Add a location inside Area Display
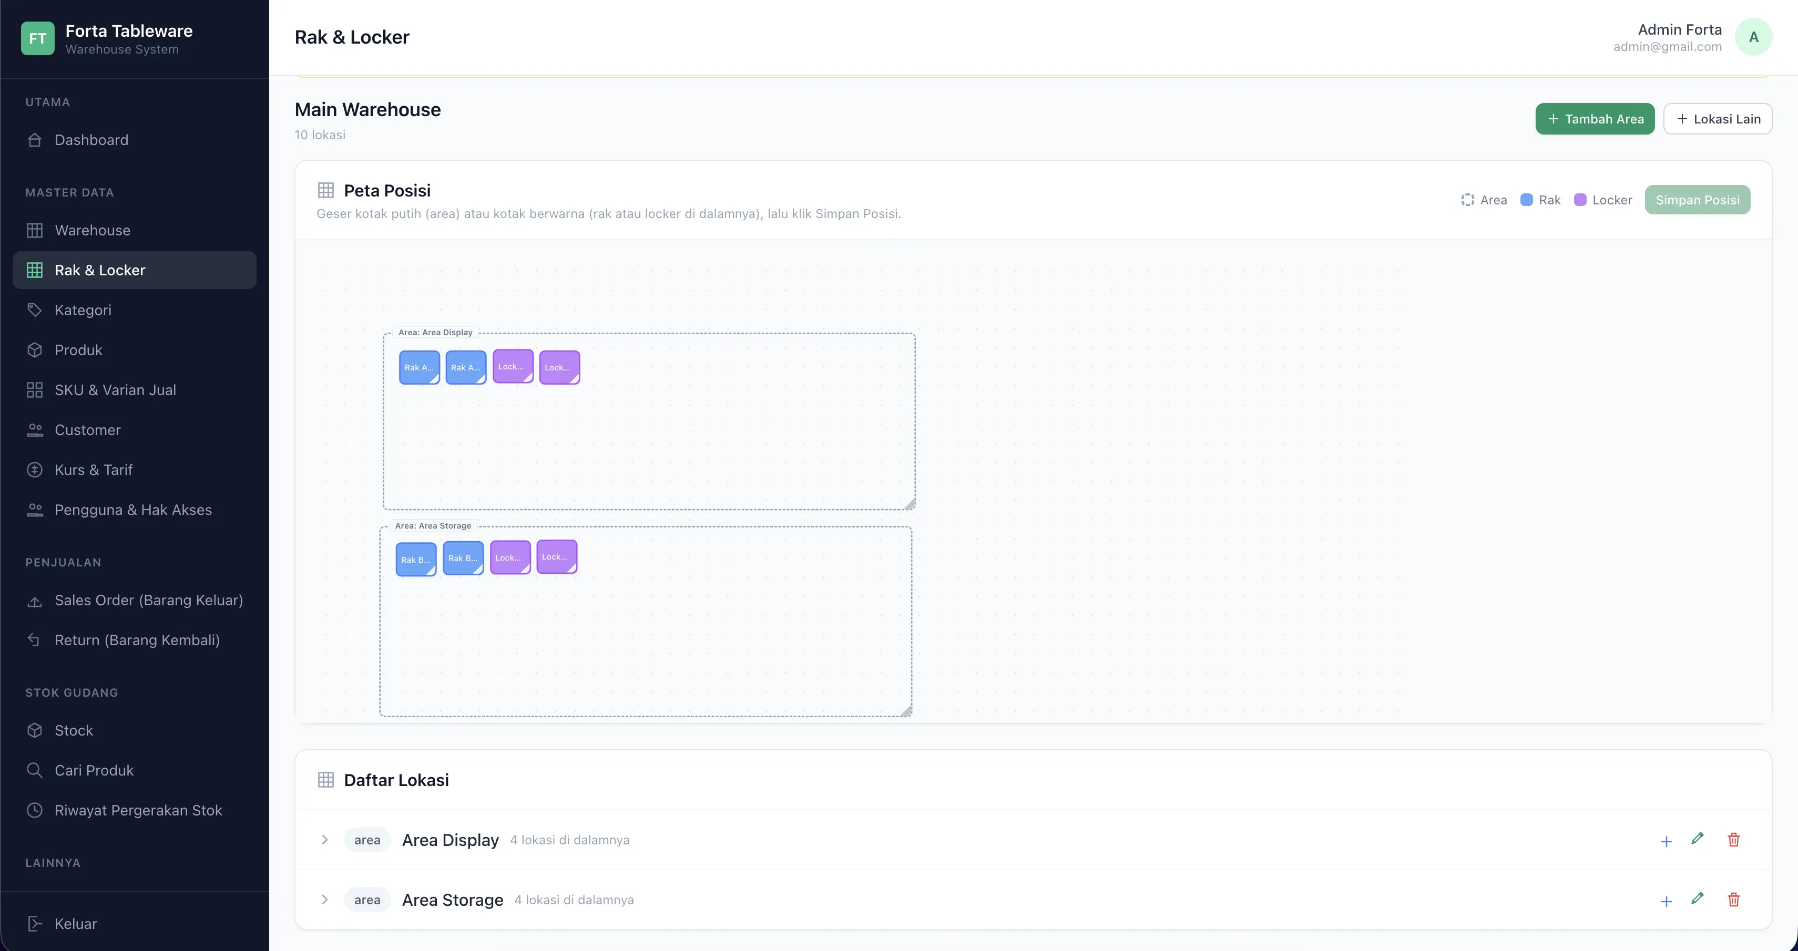The image size is (1798, 951). click(x=1667, y=842)
